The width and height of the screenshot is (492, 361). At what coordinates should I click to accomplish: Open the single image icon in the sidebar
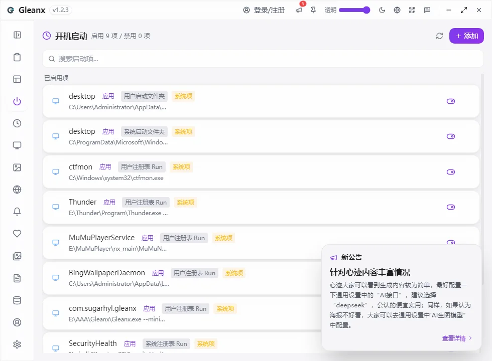17,167
